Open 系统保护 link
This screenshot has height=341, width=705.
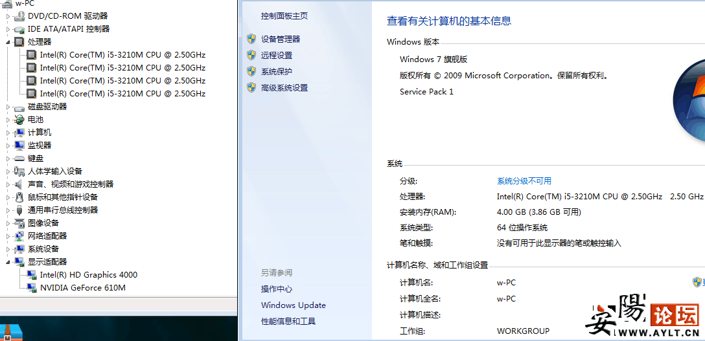(x=277, y=71)
